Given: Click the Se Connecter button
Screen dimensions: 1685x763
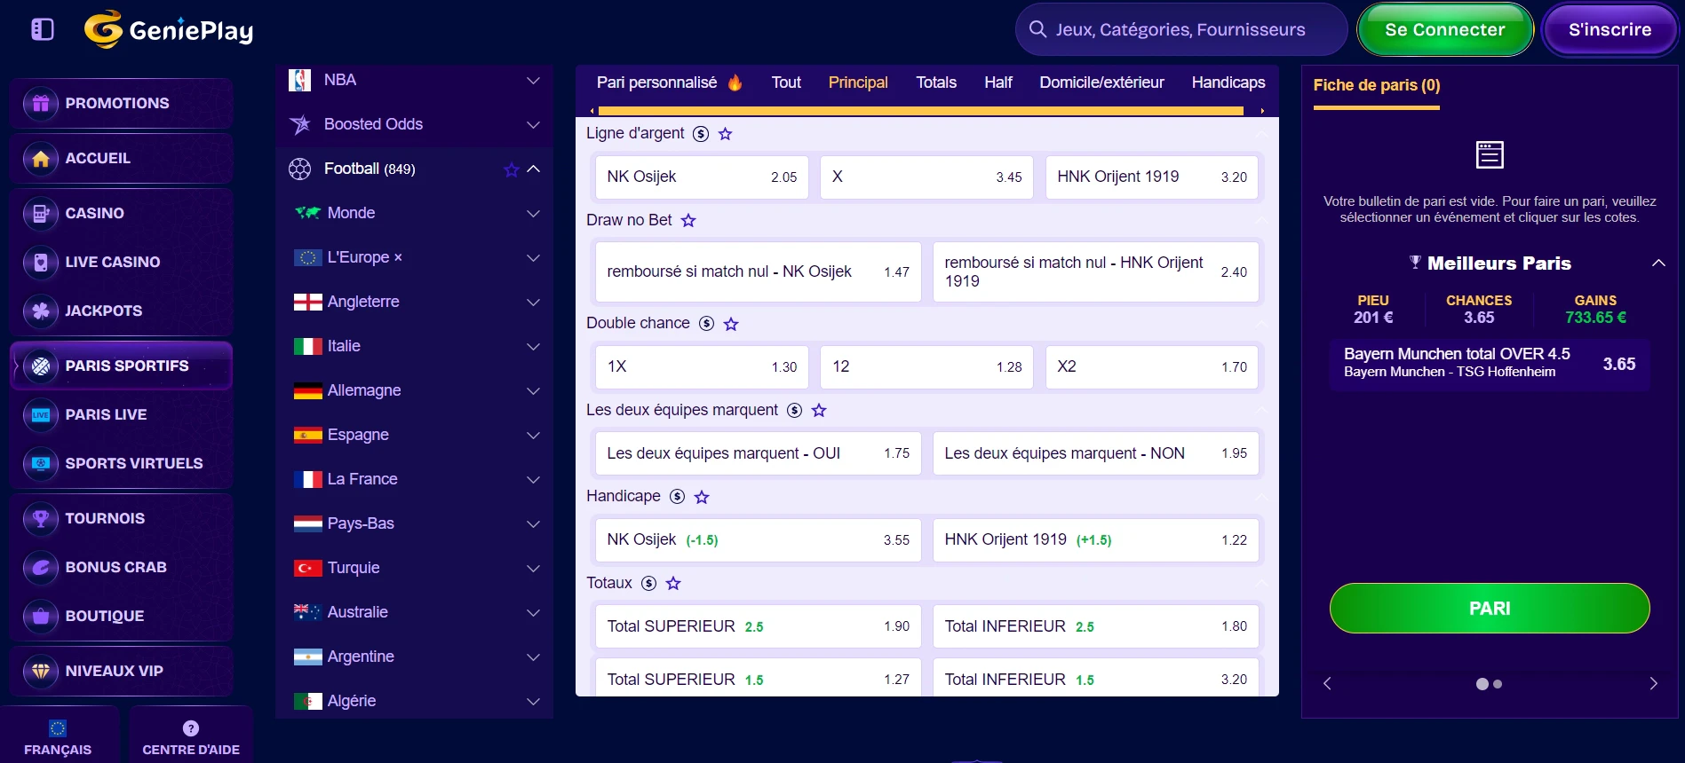Looking at the screenshot, I should coord(1444,30).
